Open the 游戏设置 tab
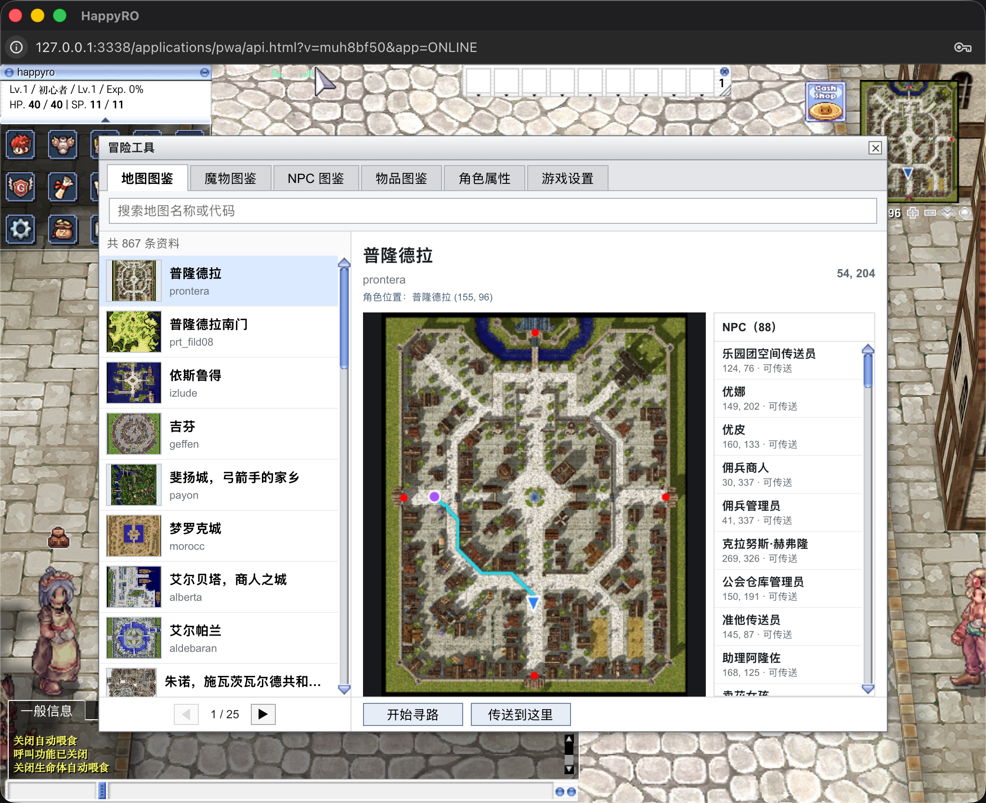 [568, 179]
